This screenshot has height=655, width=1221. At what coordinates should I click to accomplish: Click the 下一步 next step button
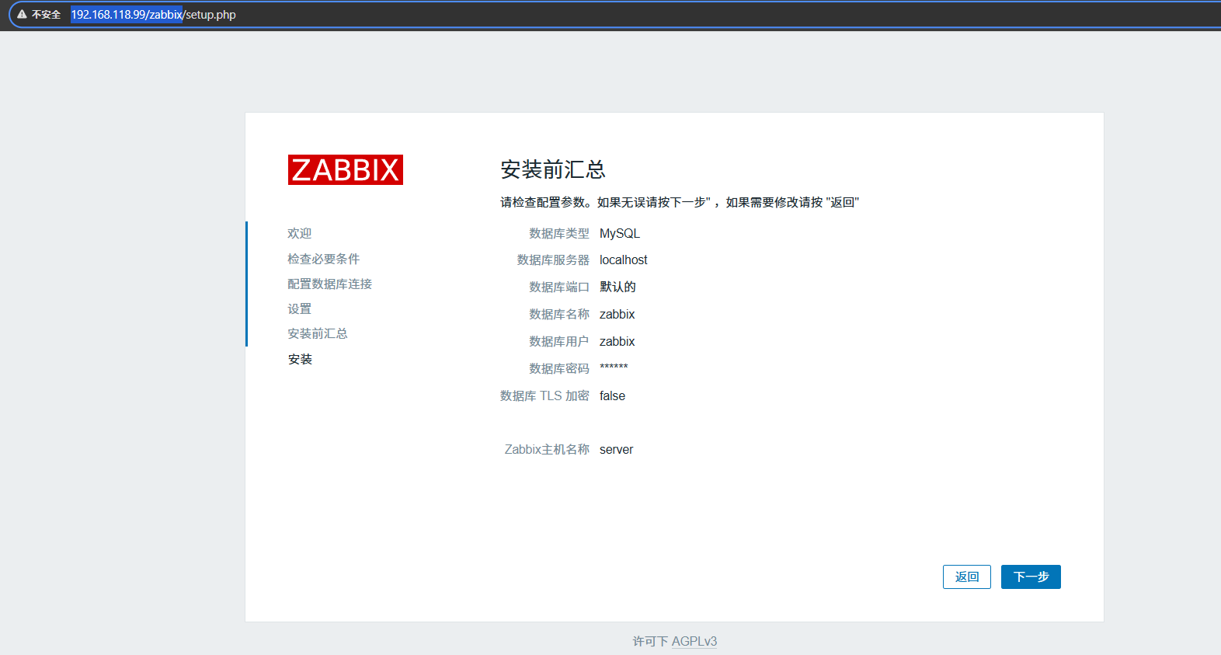coord(1031,577)
